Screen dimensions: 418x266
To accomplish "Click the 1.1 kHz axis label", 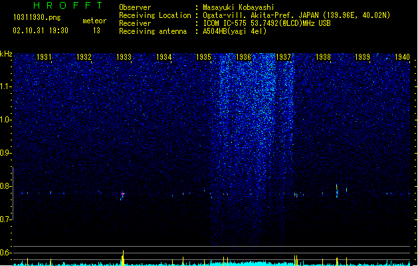I will tap(6, 86).
